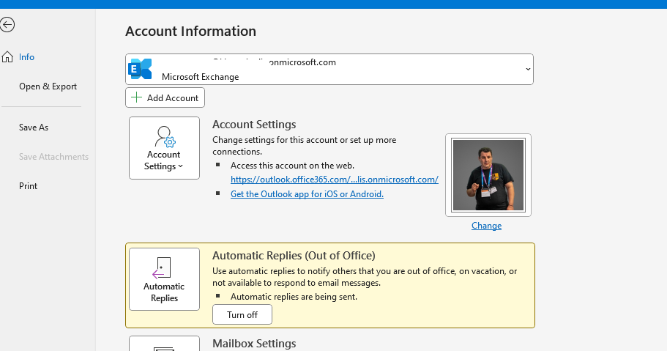Choose Save As in the sidebar
The width and height of the screenshot is (667, 351).
click(34, 128)
